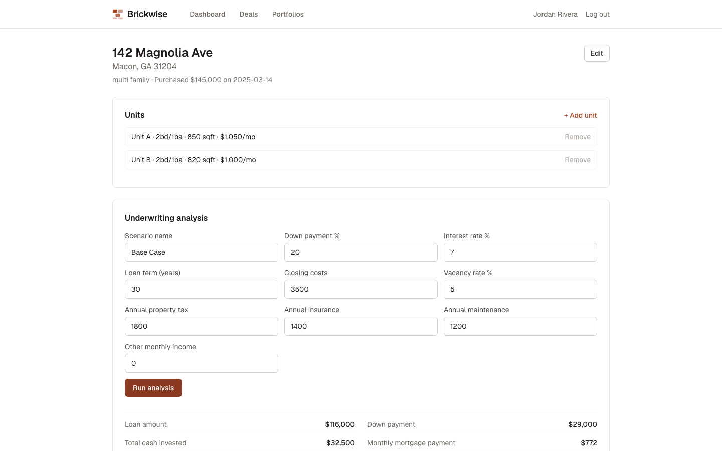
Task: Click the Loan term (years) input
Action: tap(202, 289)
